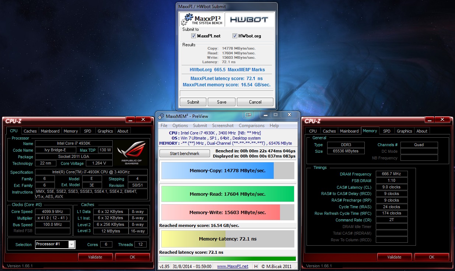Click the Name field Intel Core i7 4930K

point(74,144)
